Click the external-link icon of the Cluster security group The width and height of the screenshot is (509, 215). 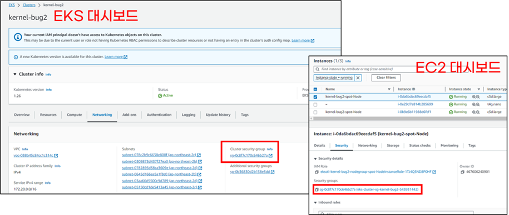click(x=271, y=156)
